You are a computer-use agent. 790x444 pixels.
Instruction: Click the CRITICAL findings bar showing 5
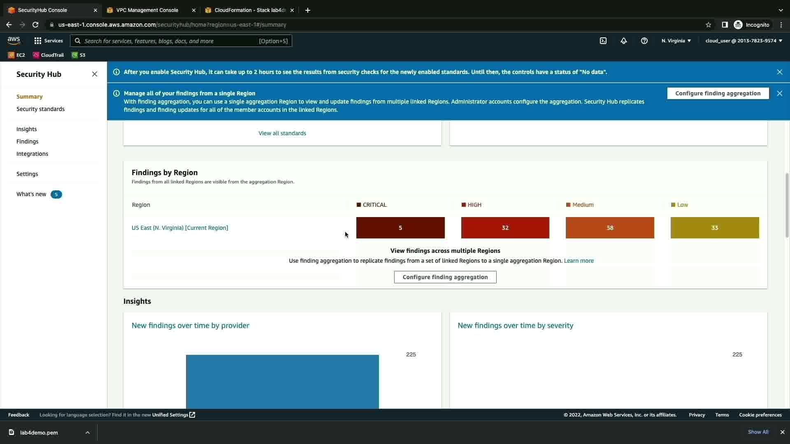pyautogui.click(x=400, y=228)
